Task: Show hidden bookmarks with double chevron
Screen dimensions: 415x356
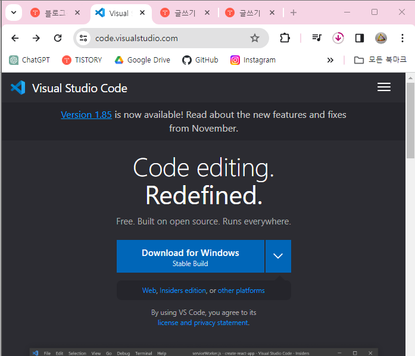Action: [x=330, y=60]
